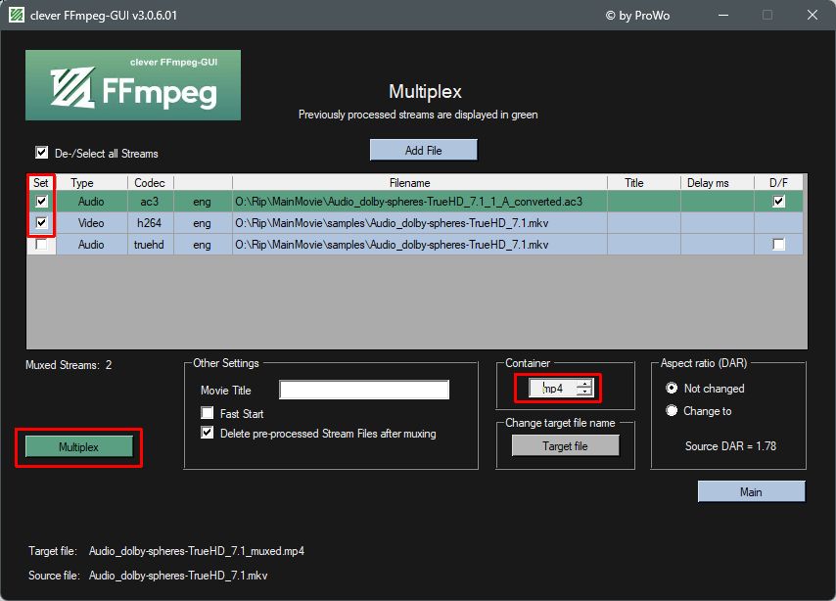Click the Add File button
836x601 pixels.
[x=423, y=151]
